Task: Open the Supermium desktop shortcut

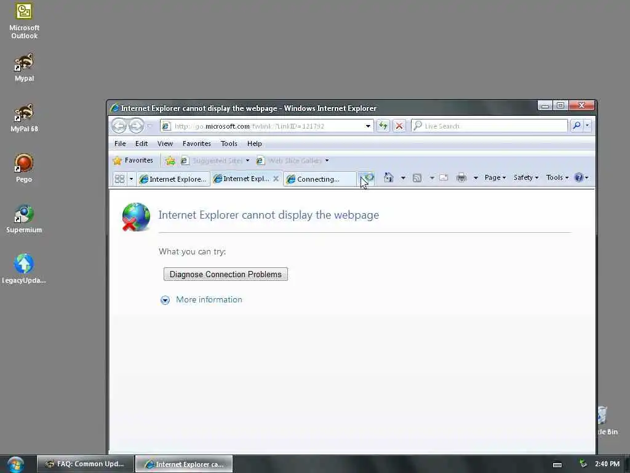Action: (24, 219)
